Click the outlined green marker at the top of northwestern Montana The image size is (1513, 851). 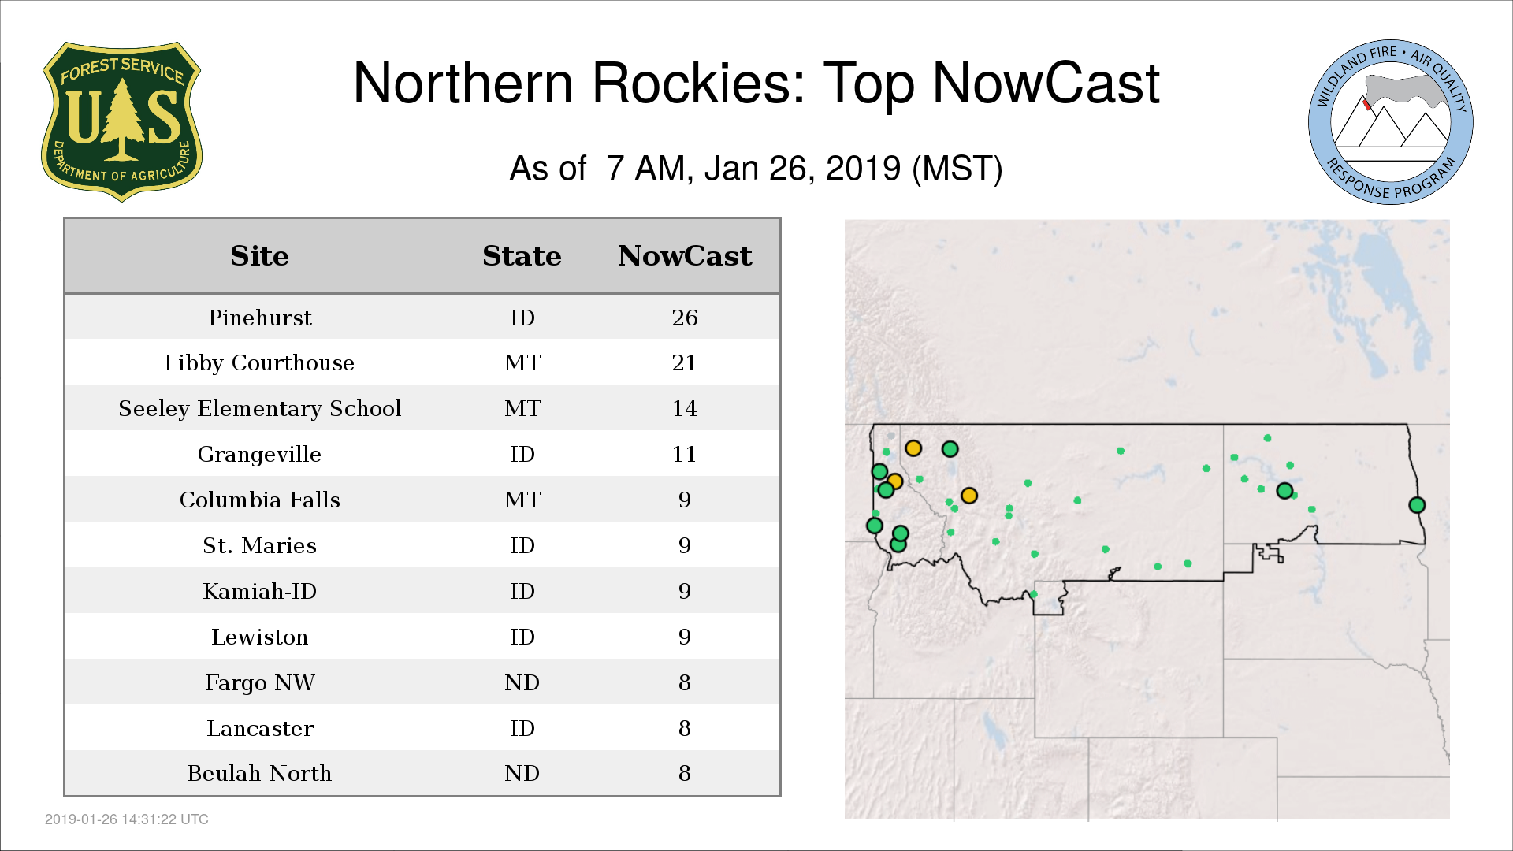point(950,449)
